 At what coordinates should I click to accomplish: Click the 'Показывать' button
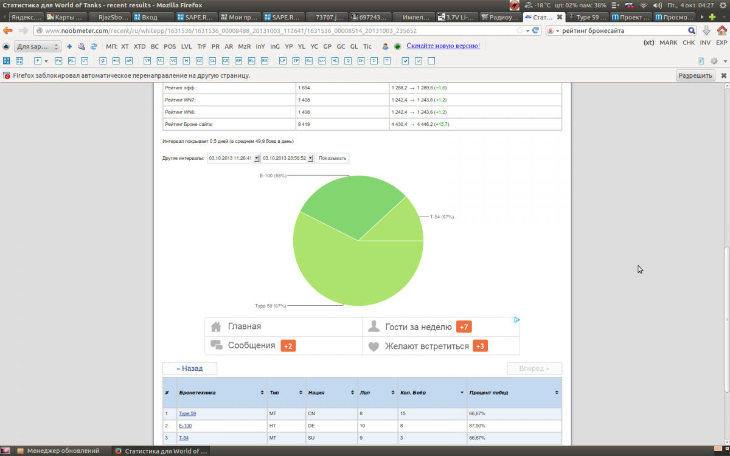point(333,158)
